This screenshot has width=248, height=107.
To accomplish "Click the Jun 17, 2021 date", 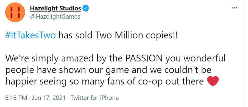I will point(49,98).
